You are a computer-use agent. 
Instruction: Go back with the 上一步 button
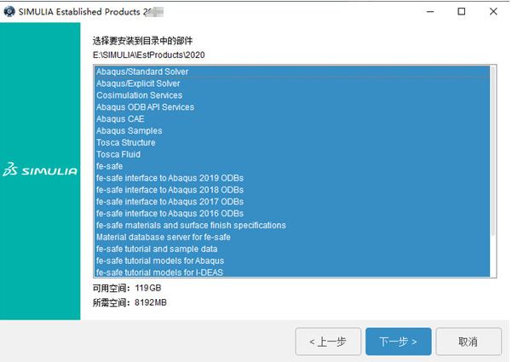(x=328, y=342)
